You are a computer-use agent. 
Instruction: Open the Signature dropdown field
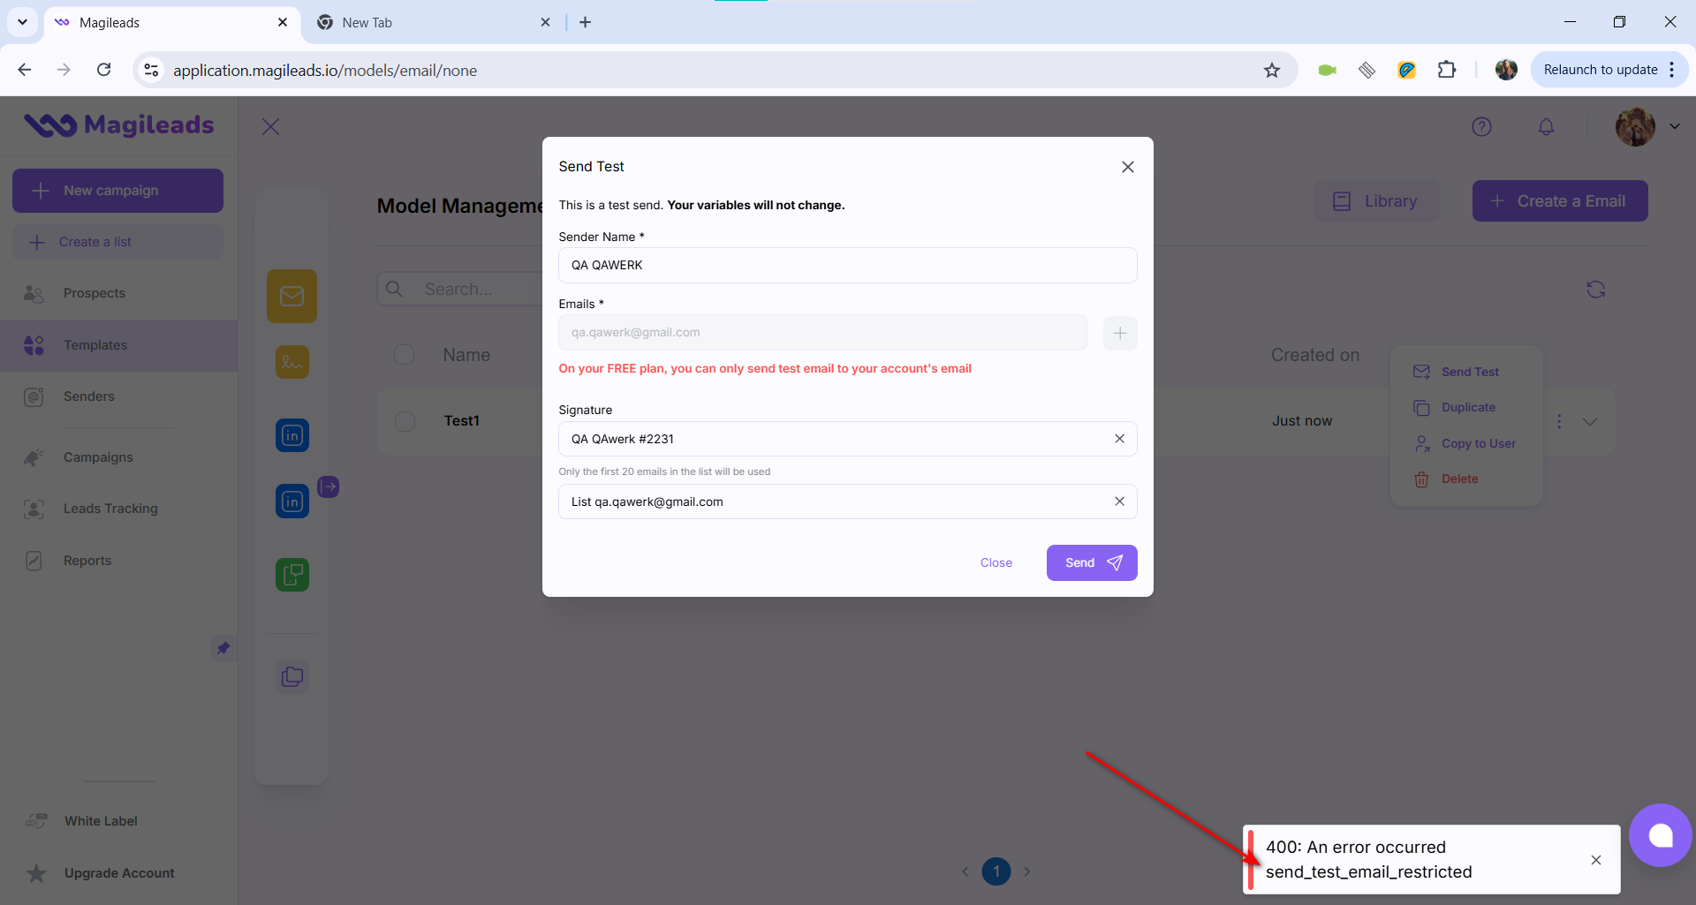click(x=847, y=439)
